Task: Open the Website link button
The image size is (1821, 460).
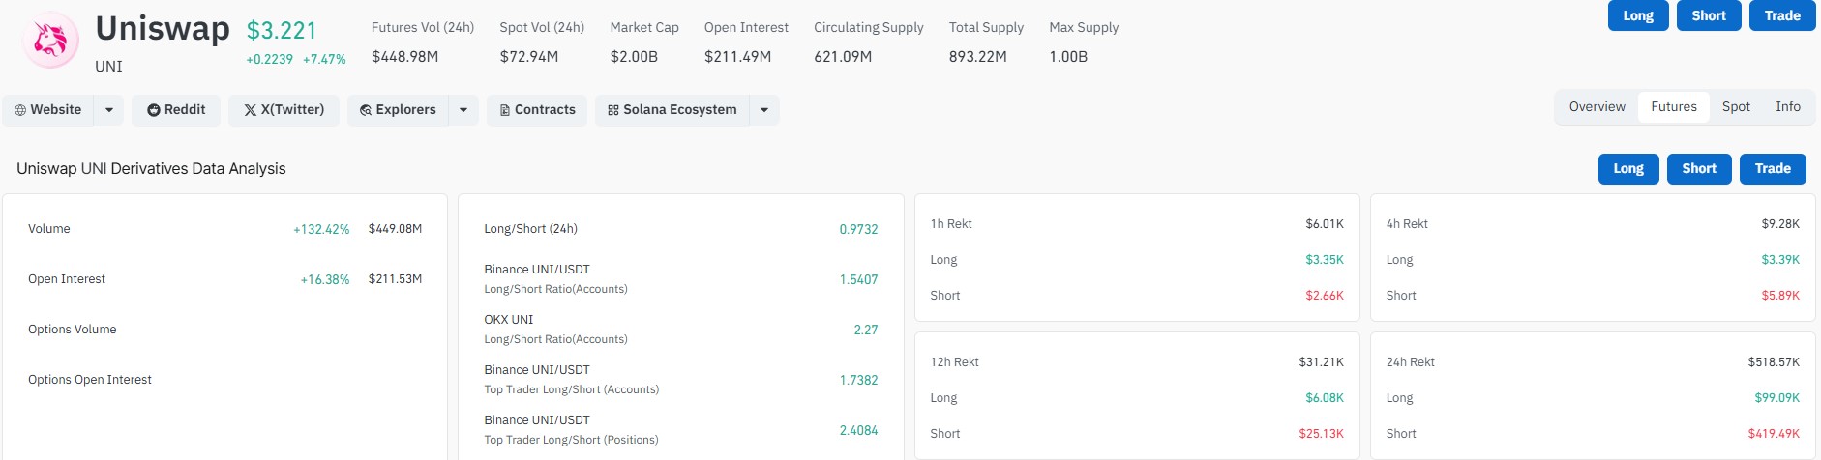Action: click(x=48, y=110)
